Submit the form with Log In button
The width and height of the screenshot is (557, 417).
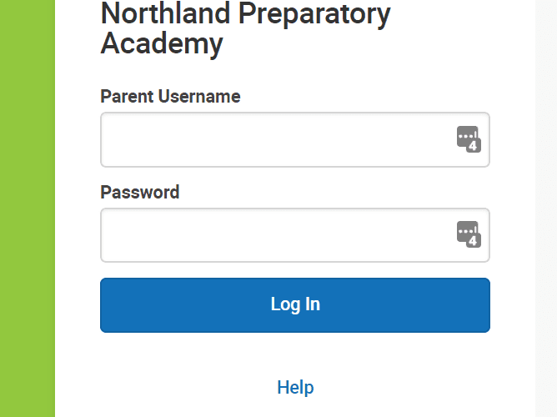tap(295, 305)
